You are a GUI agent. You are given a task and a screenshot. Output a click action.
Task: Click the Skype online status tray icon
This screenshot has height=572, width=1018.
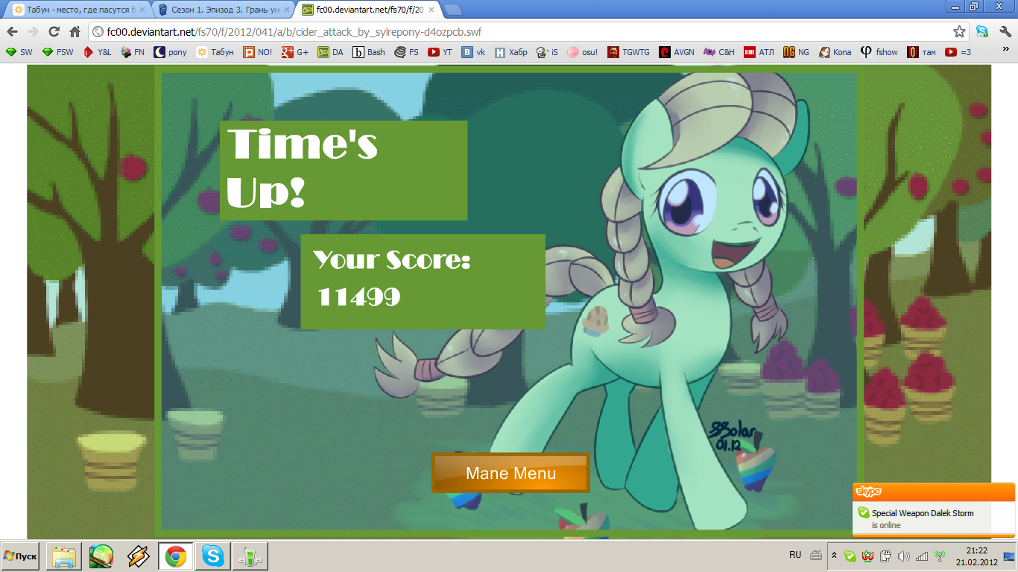point(850,556)
